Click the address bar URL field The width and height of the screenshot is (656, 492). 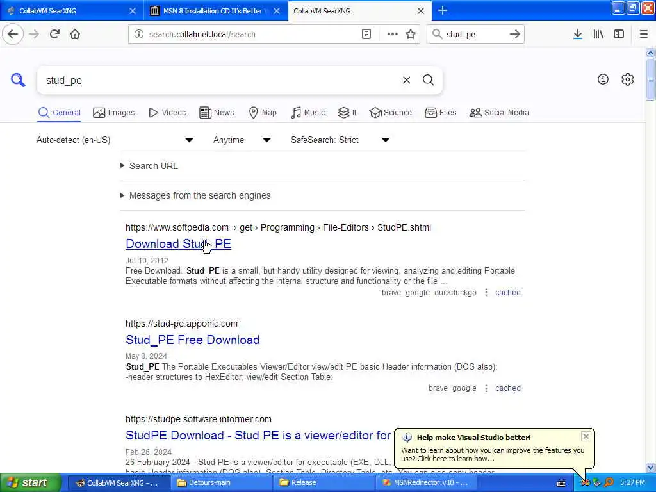point(251,34)
